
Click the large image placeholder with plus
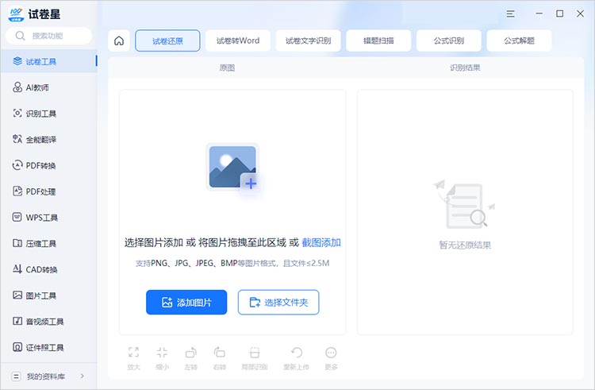(233, 168)
